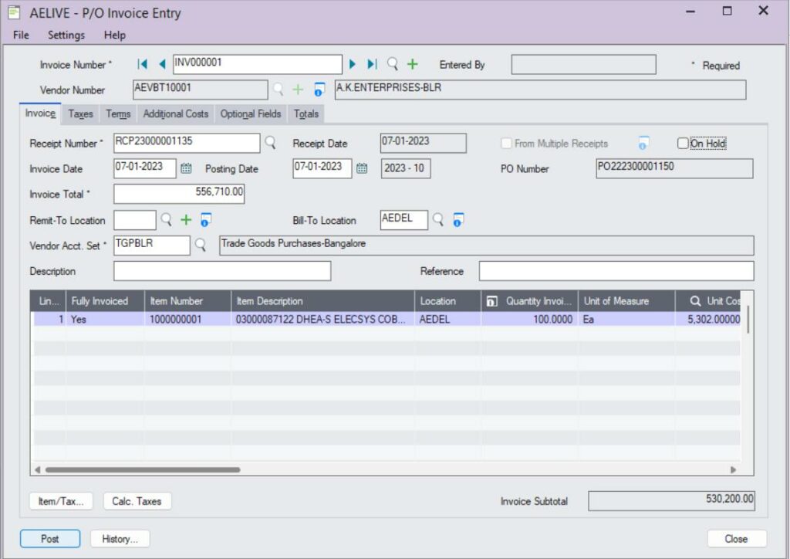The image size is (790, 559).
Task: Add a new Remit-To Location
Action: 185,219
